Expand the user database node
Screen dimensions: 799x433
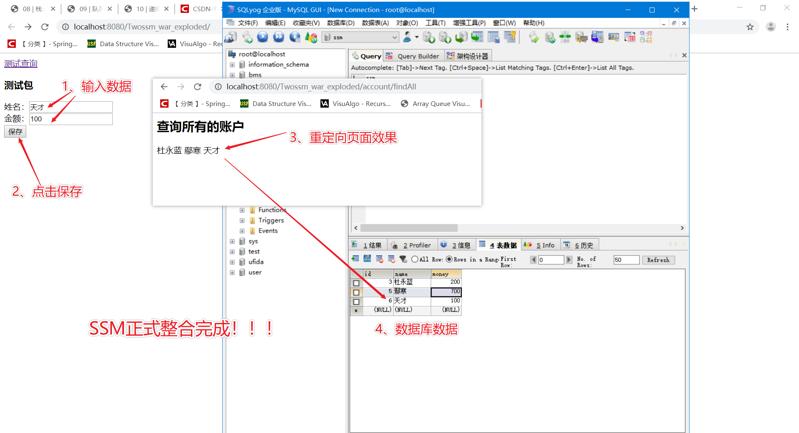[232, 273]
